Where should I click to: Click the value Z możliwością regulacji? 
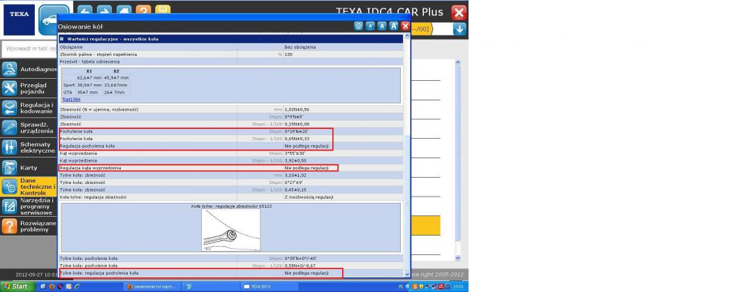(309, 197)
